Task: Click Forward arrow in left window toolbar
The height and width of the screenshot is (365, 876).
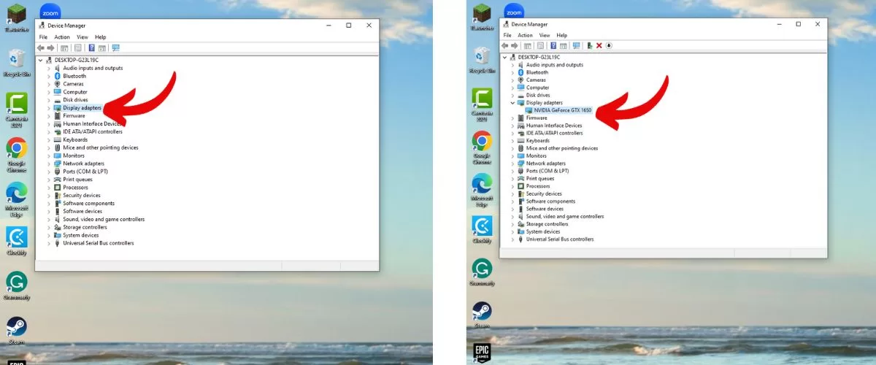Action: [x=50, y=48]
